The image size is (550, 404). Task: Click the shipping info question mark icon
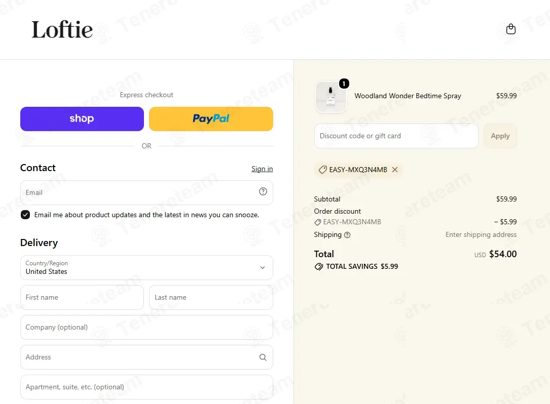pyautogui.click(x=347, y=235)
